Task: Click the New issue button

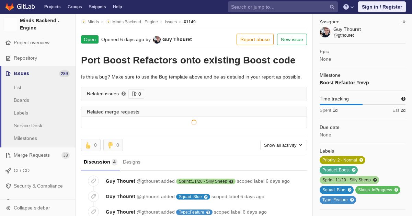Action: (292, 39)
